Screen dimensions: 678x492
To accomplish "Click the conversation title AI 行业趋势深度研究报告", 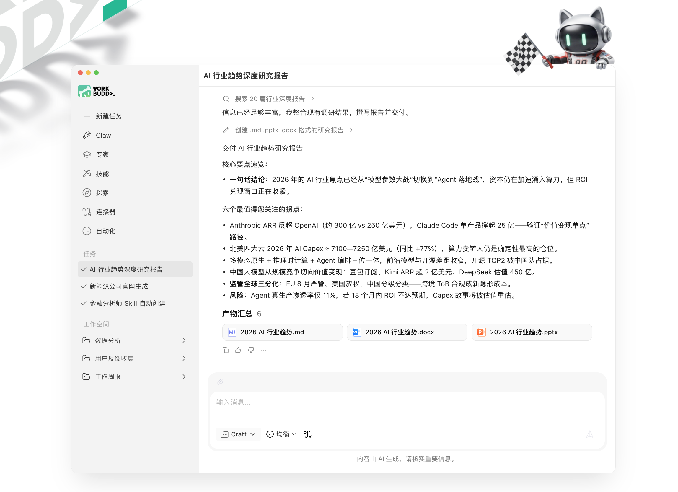I will (246, 76).
